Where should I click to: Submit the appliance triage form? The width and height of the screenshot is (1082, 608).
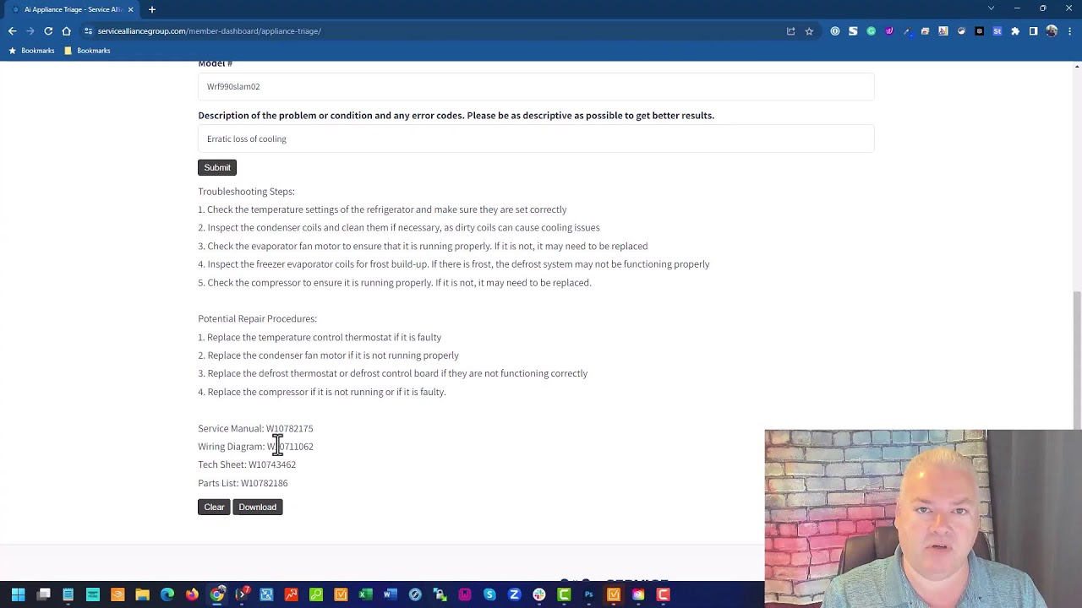click(x=217, y=167)
